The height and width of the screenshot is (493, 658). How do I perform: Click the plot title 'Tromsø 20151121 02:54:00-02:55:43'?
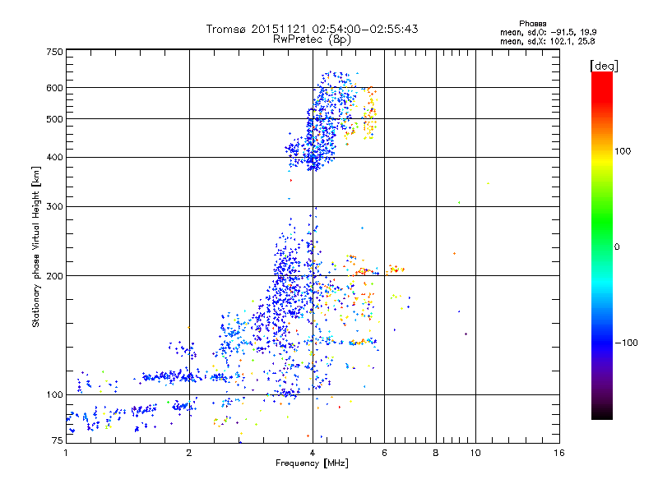(312, 29)
